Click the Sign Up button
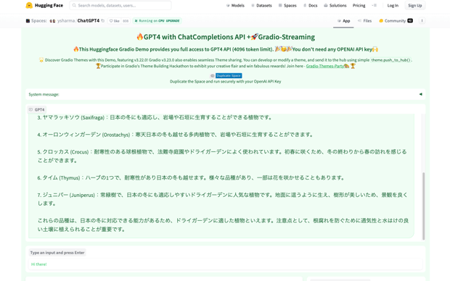 [x=415, y=6]
